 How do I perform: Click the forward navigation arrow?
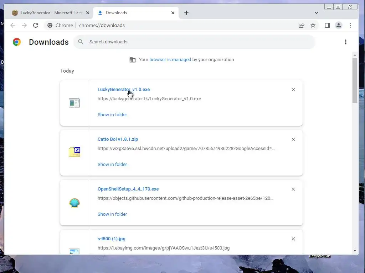click(24, 25)
